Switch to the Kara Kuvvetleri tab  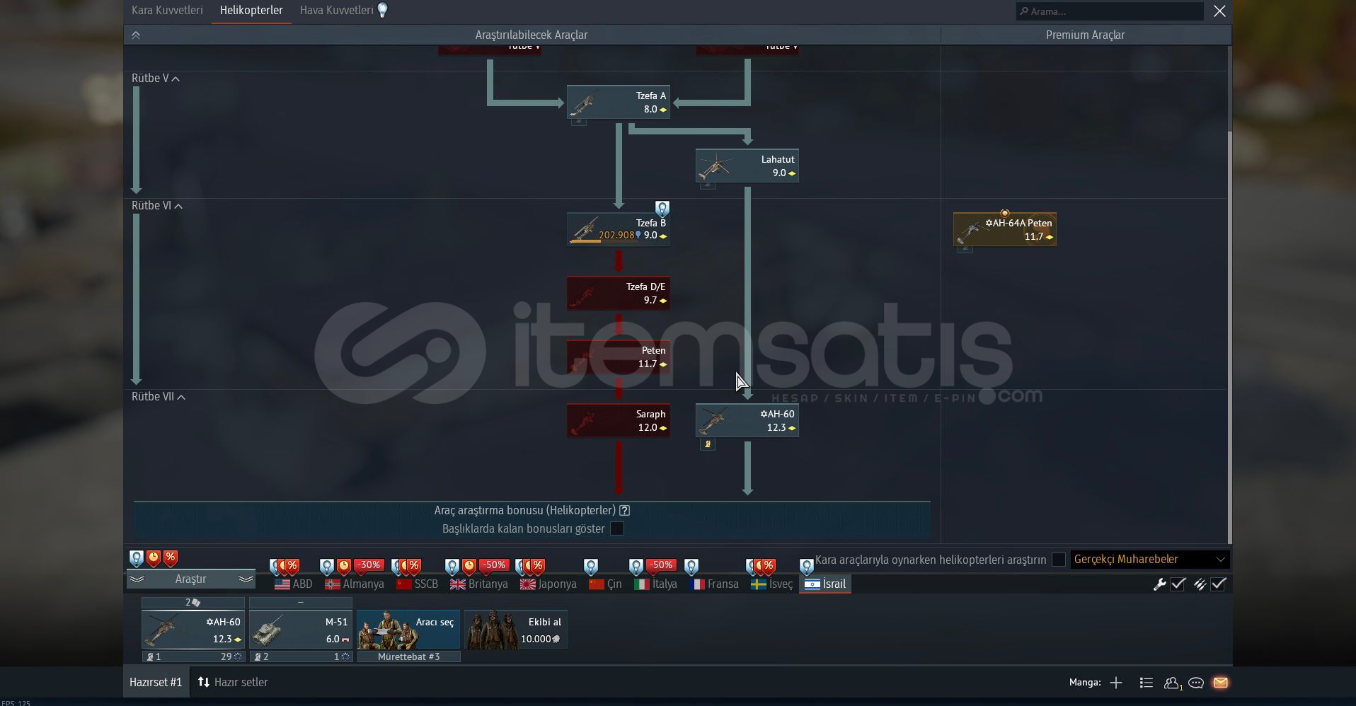[167, 11]
